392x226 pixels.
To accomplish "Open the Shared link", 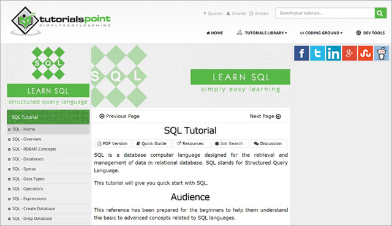I will click(236, 13).
